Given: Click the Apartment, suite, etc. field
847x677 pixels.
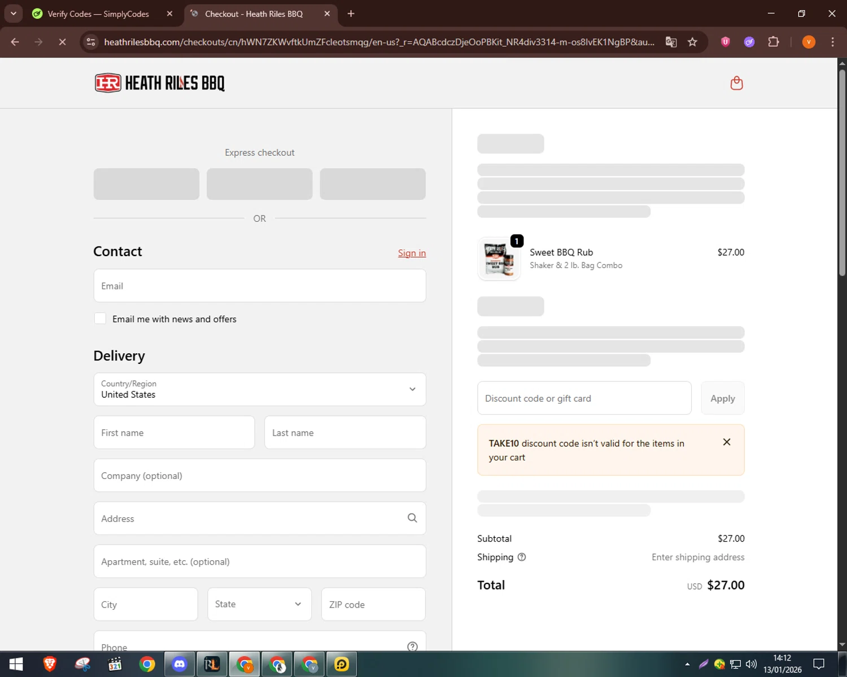Looking at the screenshot, I should (260, 561).
